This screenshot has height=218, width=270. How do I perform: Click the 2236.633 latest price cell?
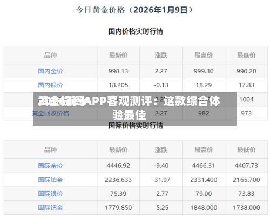(118, 180)
